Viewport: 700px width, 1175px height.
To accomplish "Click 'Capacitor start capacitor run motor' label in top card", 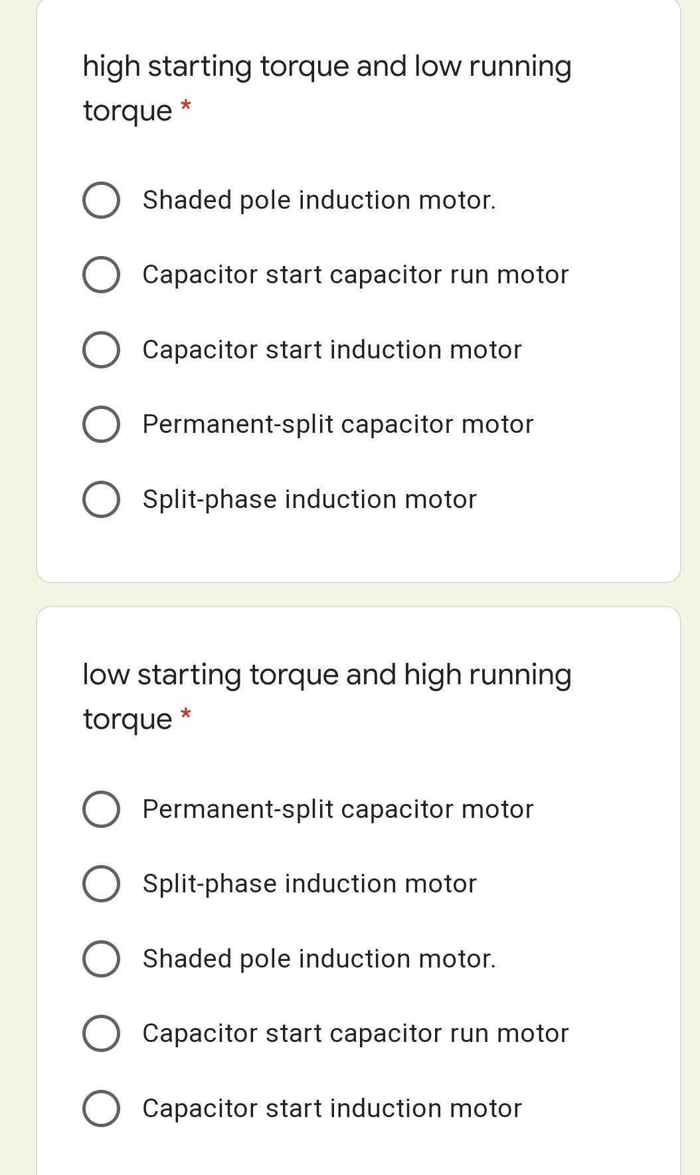I will [355, 275].
